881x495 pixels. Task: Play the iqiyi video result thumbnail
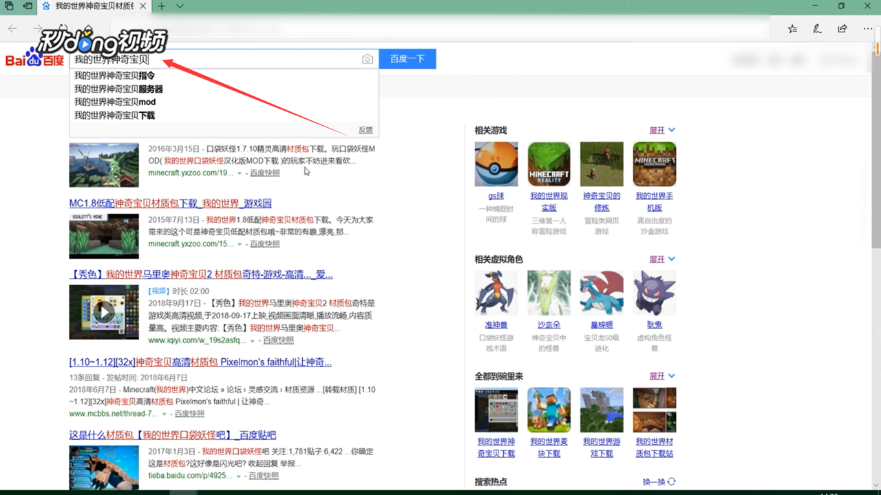(x=104, y=312)
